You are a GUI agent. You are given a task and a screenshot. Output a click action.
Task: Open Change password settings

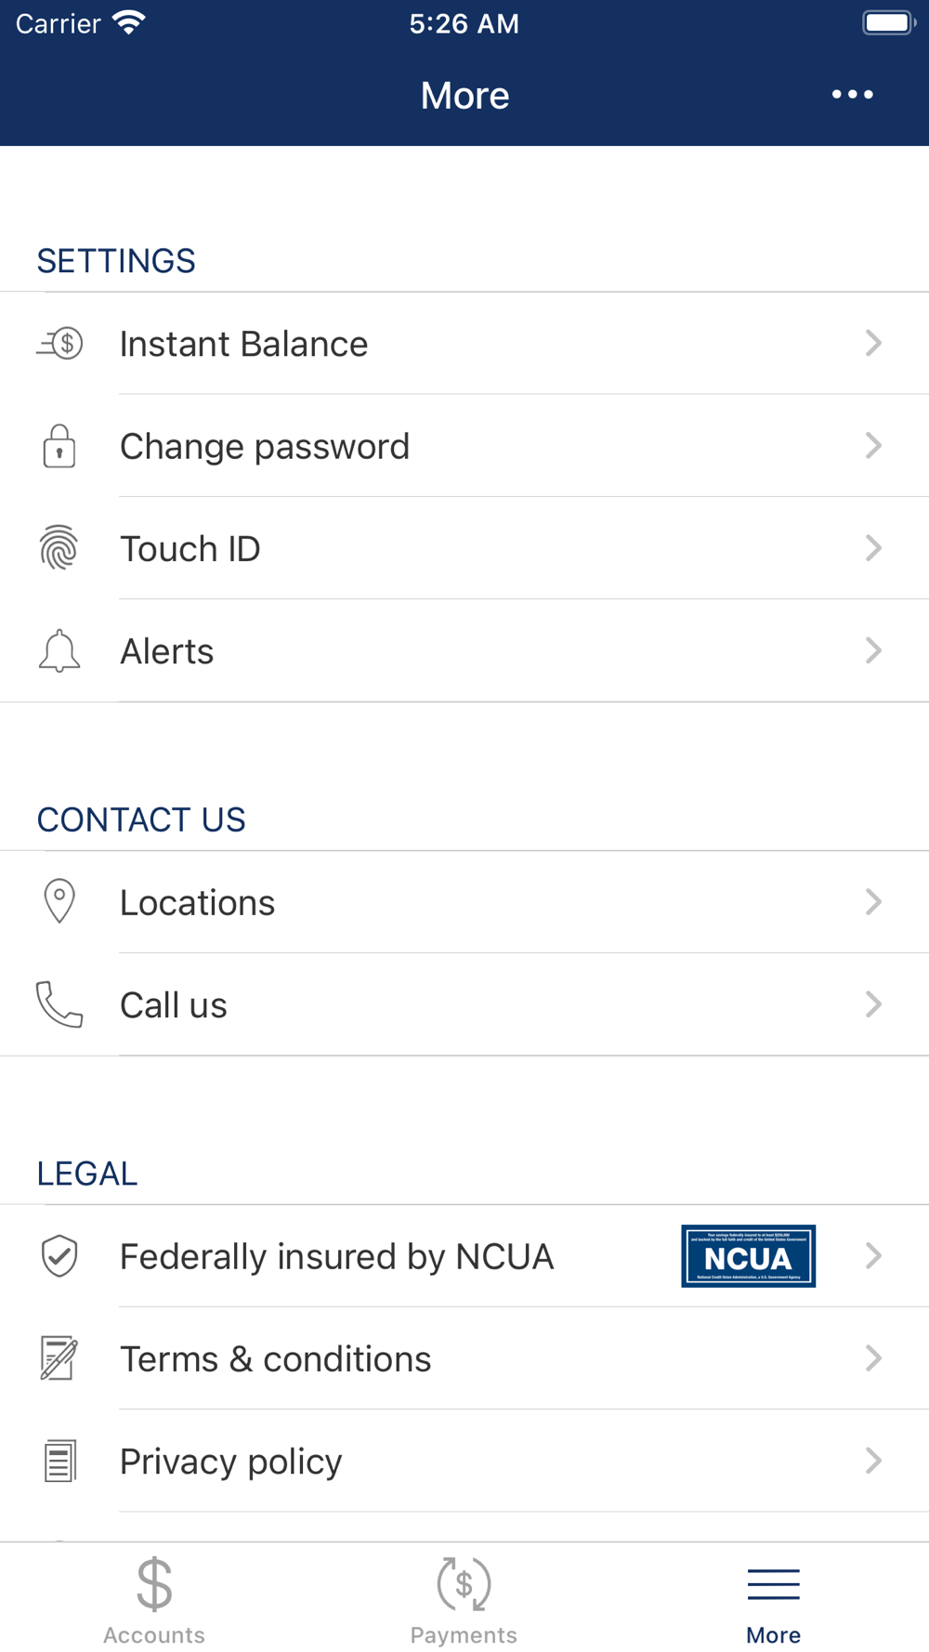265,447
